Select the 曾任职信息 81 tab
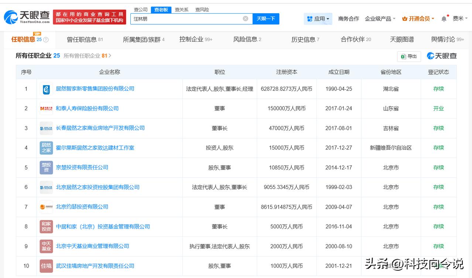472x278 pixels. 85,40
